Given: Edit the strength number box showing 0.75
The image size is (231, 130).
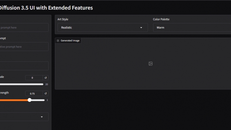Looking at the screenshot, I should pyautogui.click(x=34, y=93).
